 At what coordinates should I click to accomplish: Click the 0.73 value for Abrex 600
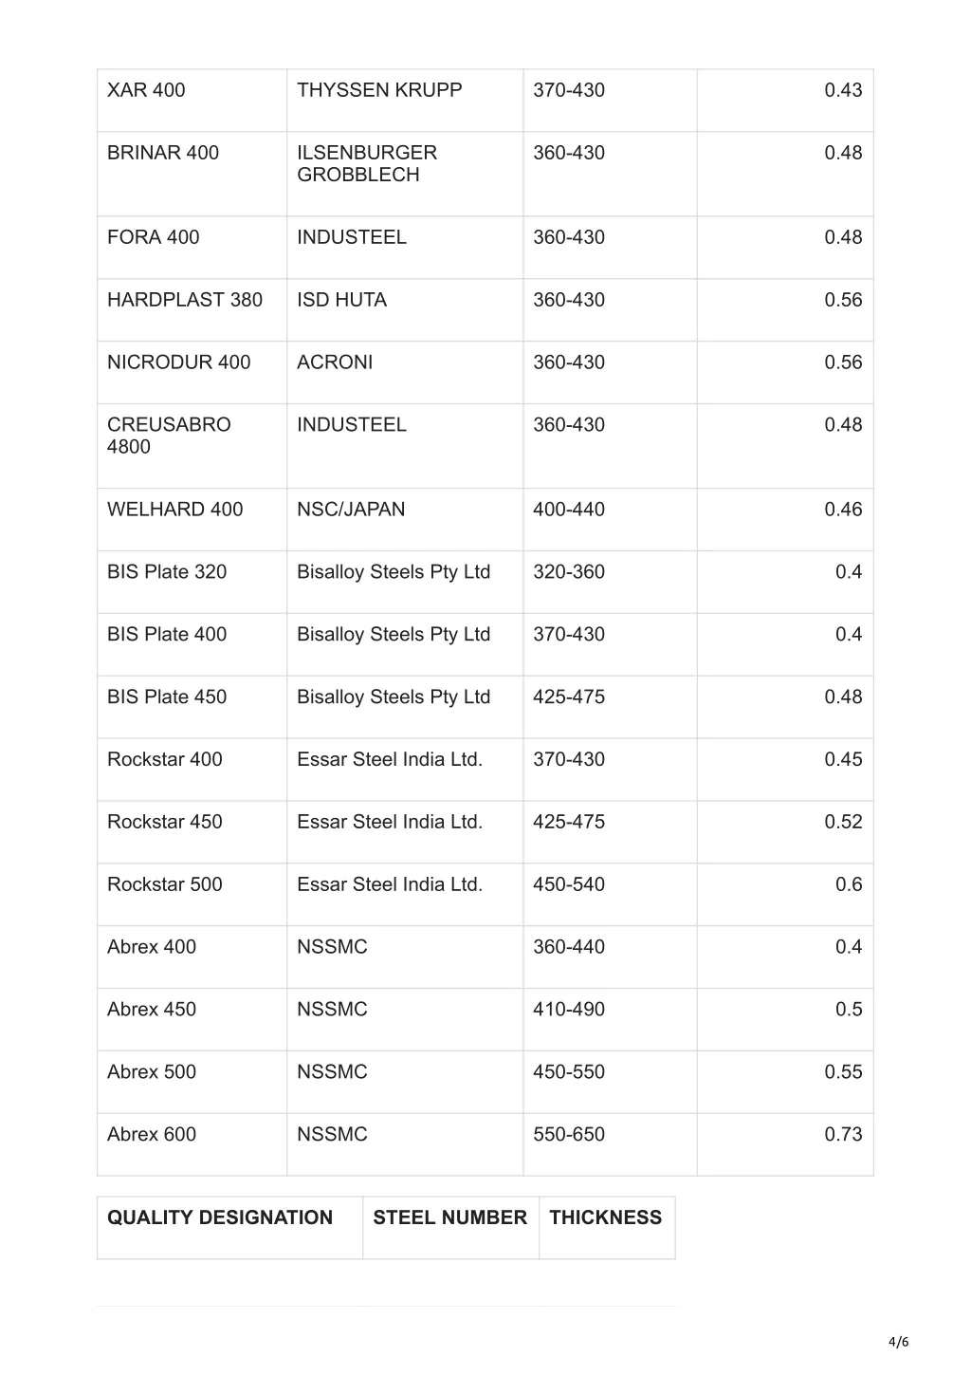[843, 1134]
